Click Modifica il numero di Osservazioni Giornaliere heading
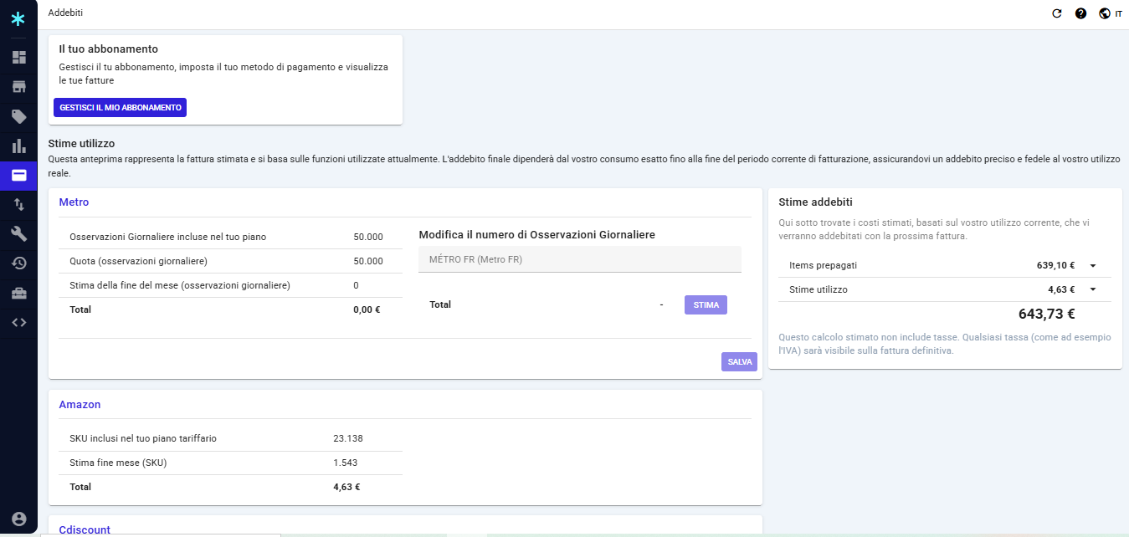Screen dimensions: 1129x537 (x=536, y=235)
